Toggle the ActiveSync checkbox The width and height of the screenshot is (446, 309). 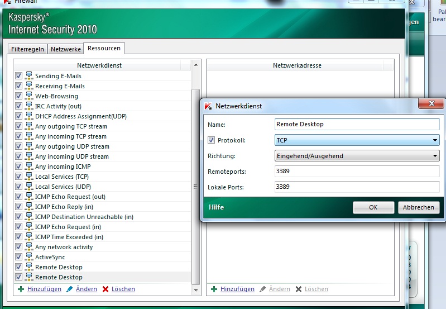coord(18,257)
